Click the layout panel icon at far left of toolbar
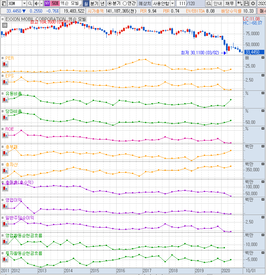 (x=4, y=3)
